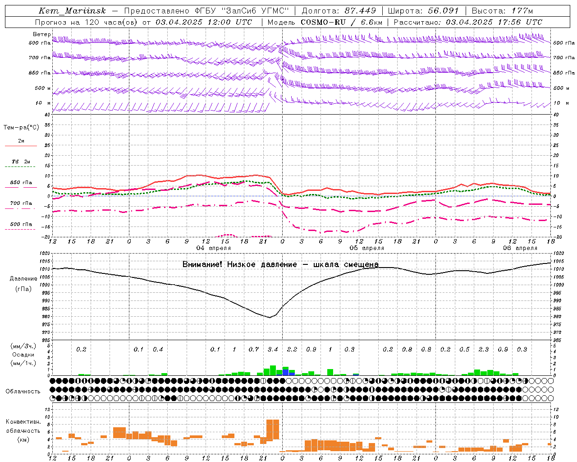Click the 700 гПа temperature legend entry
577x462 pixels.
[21, 203]
